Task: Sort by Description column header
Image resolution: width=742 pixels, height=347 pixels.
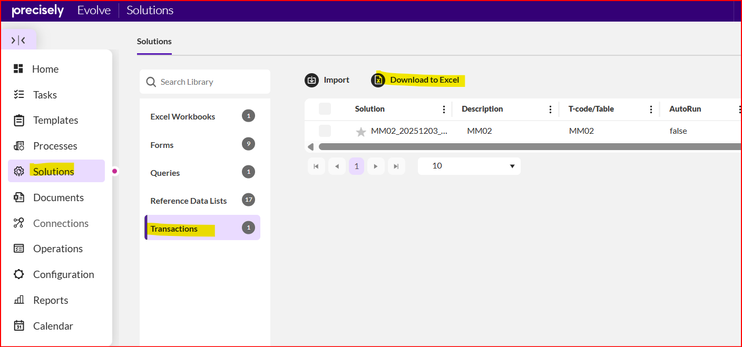Action: [x=482, y=109]
